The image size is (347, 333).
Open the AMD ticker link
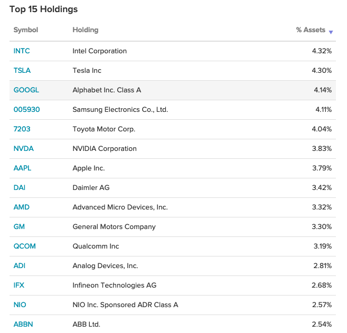tap(22, 207)
